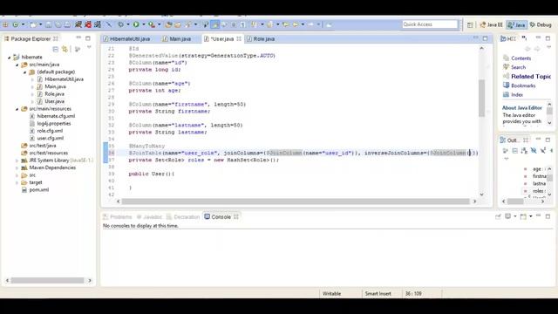Screen dimensions: 558x314
Task: Click Open Perspective icon beside Java EE
Action: pos(470,24)
